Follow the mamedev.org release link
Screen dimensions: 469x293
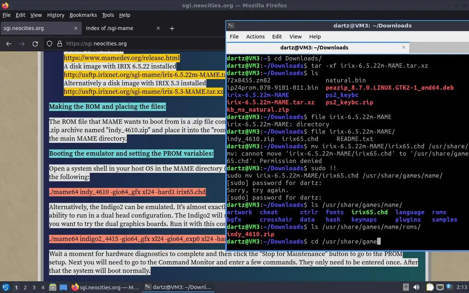122,58
